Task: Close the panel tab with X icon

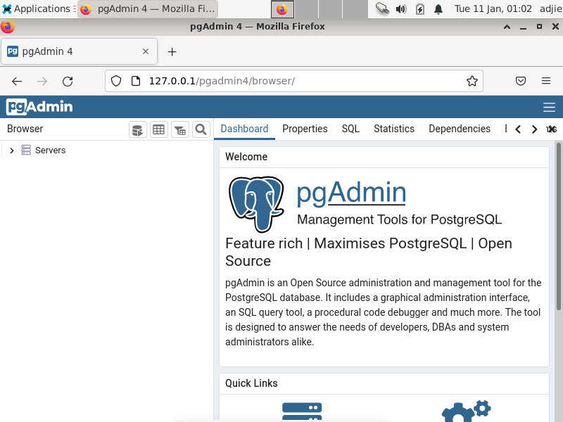Action: tap(552, 129)
